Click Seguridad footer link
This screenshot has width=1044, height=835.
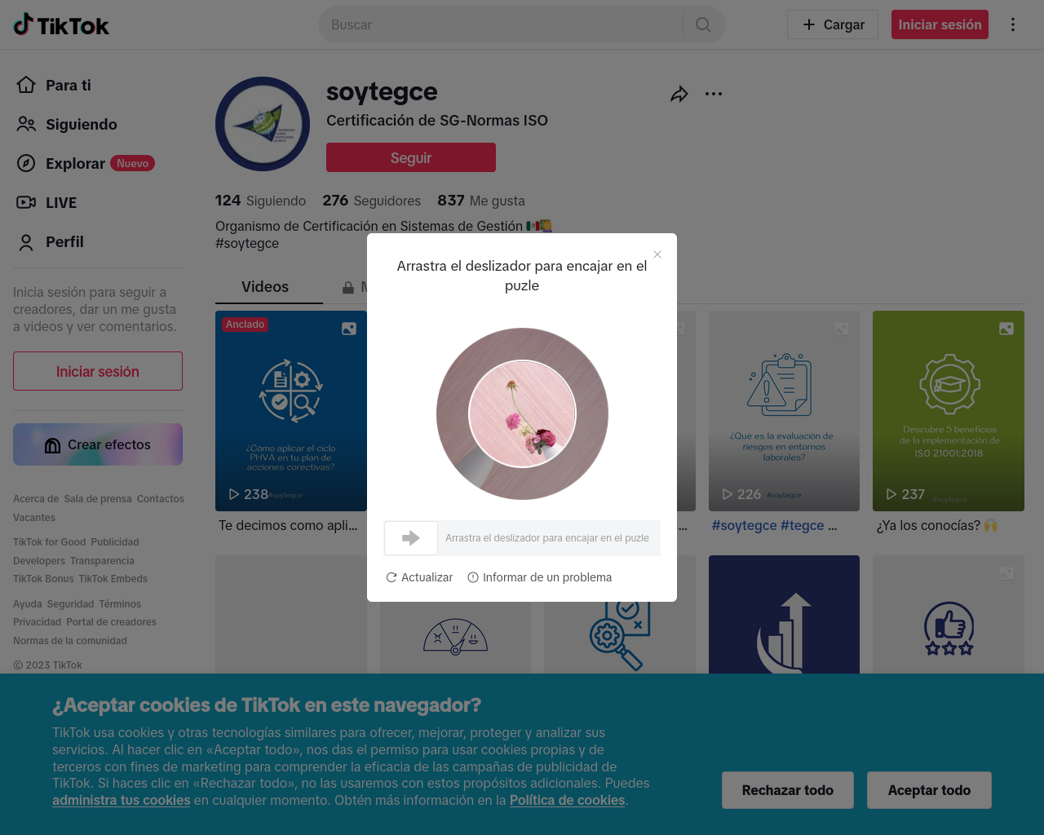tap(71, 604)
